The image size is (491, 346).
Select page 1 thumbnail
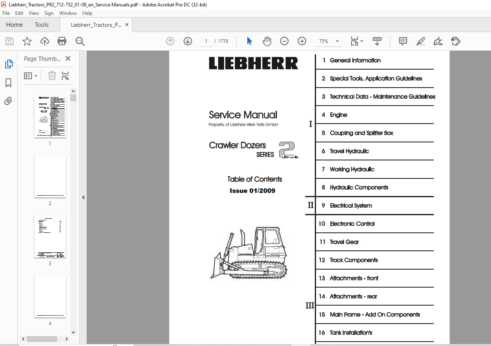pyautogui.click(x=50, y=117)
